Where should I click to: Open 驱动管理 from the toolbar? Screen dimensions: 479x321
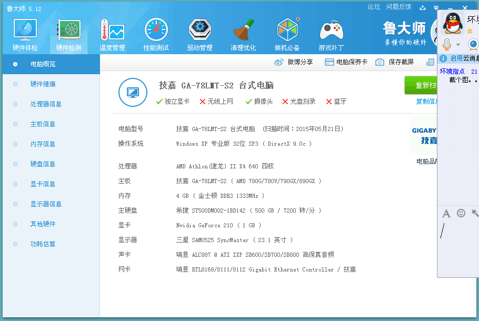[200, 35]
